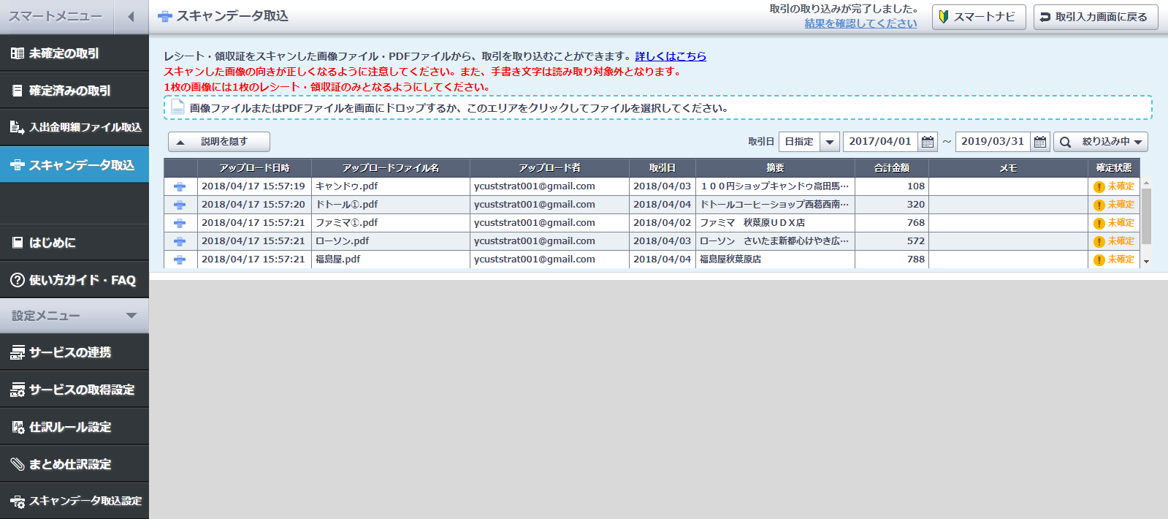Click upload time 2018/04/17 15:57:19

click(x=253, y=186)
